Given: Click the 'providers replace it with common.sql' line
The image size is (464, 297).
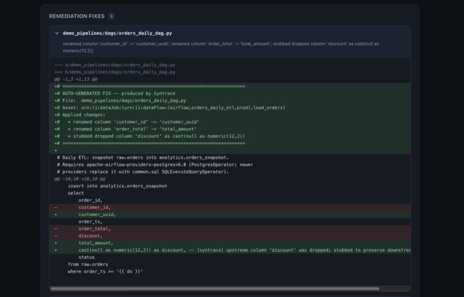Looking at the screenshot, I should [x=143, y=172].
